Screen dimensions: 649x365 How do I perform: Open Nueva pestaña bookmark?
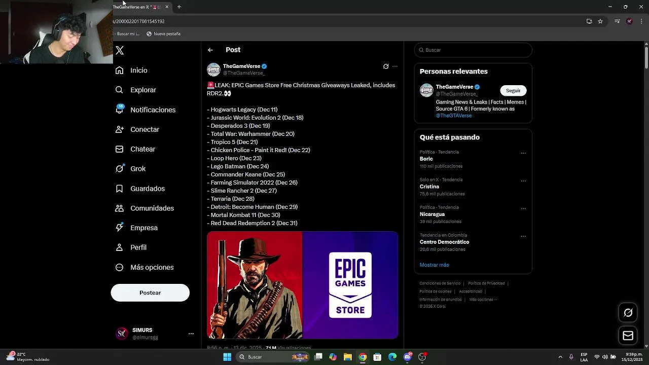163,34
